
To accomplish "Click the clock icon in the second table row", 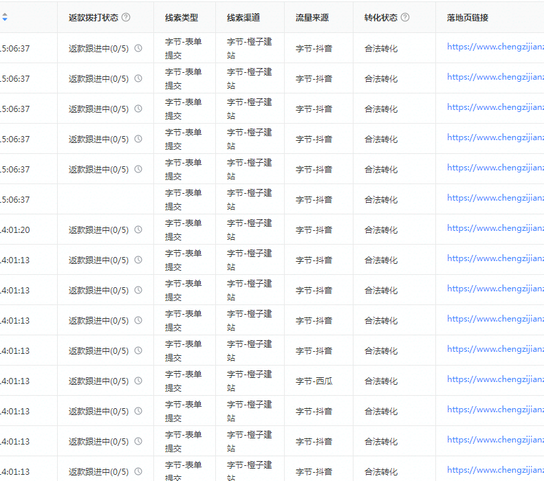I will coord(138,78).
